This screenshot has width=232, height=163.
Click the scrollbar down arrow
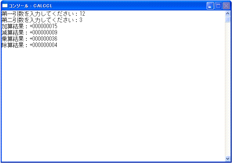click(x=227, y=158)
